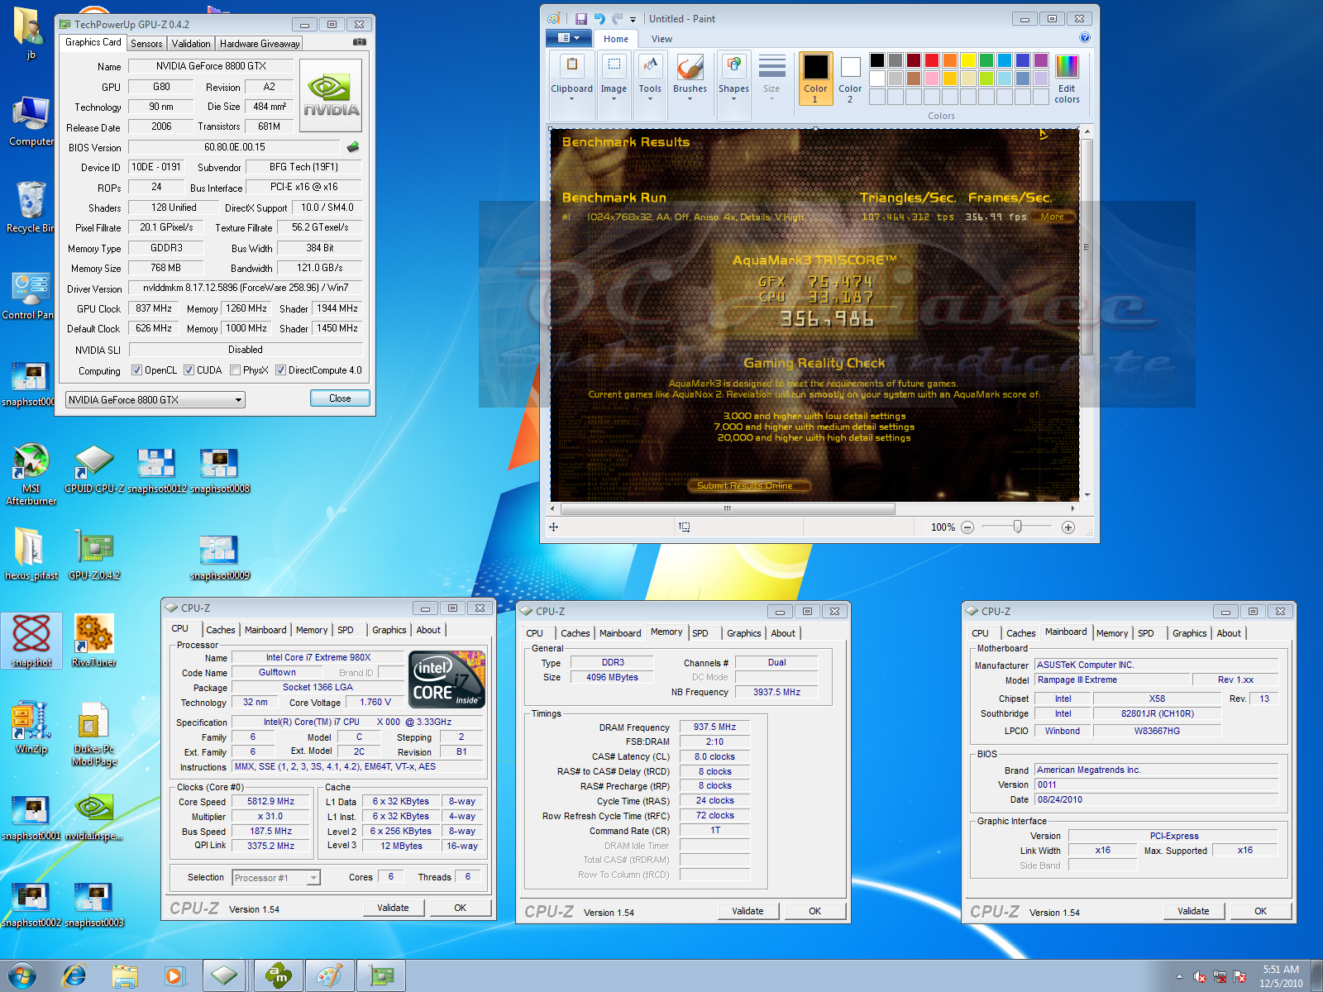Image resolution: width=1323 pixels, height=992 pixels.
Task: Click Validate in the CPU-Z Memory window
Action: [747, 911]
